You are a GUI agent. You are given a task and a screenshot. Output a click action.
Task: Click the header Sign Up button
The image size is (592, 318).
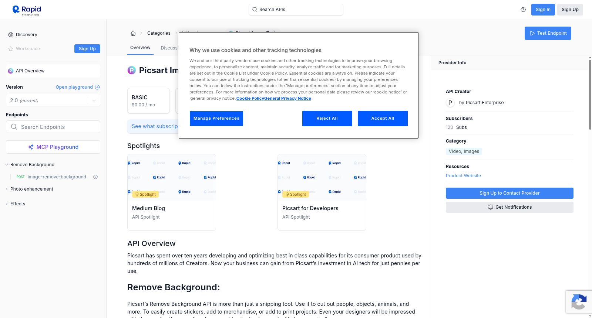point(570,10)
